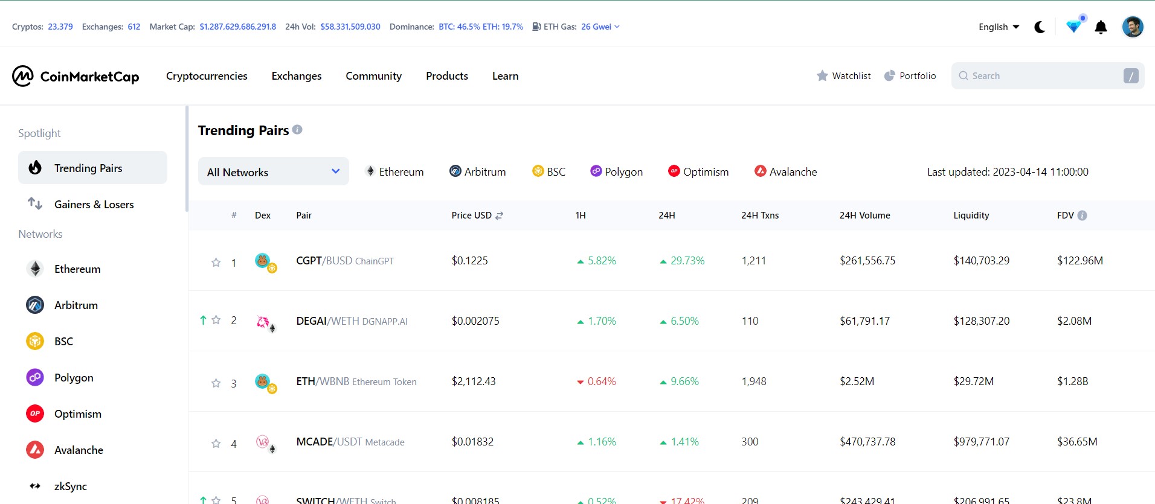Open the Learn menu

506,76
